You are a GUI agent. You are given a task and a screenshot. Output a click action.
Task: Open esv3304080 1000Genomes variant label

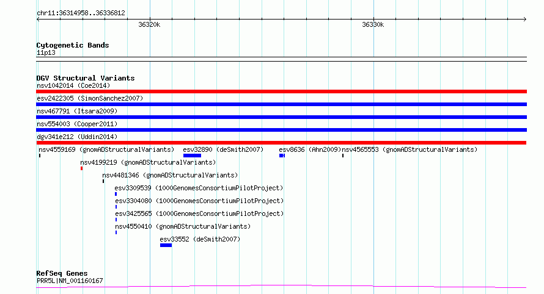[x=199, y=201]
